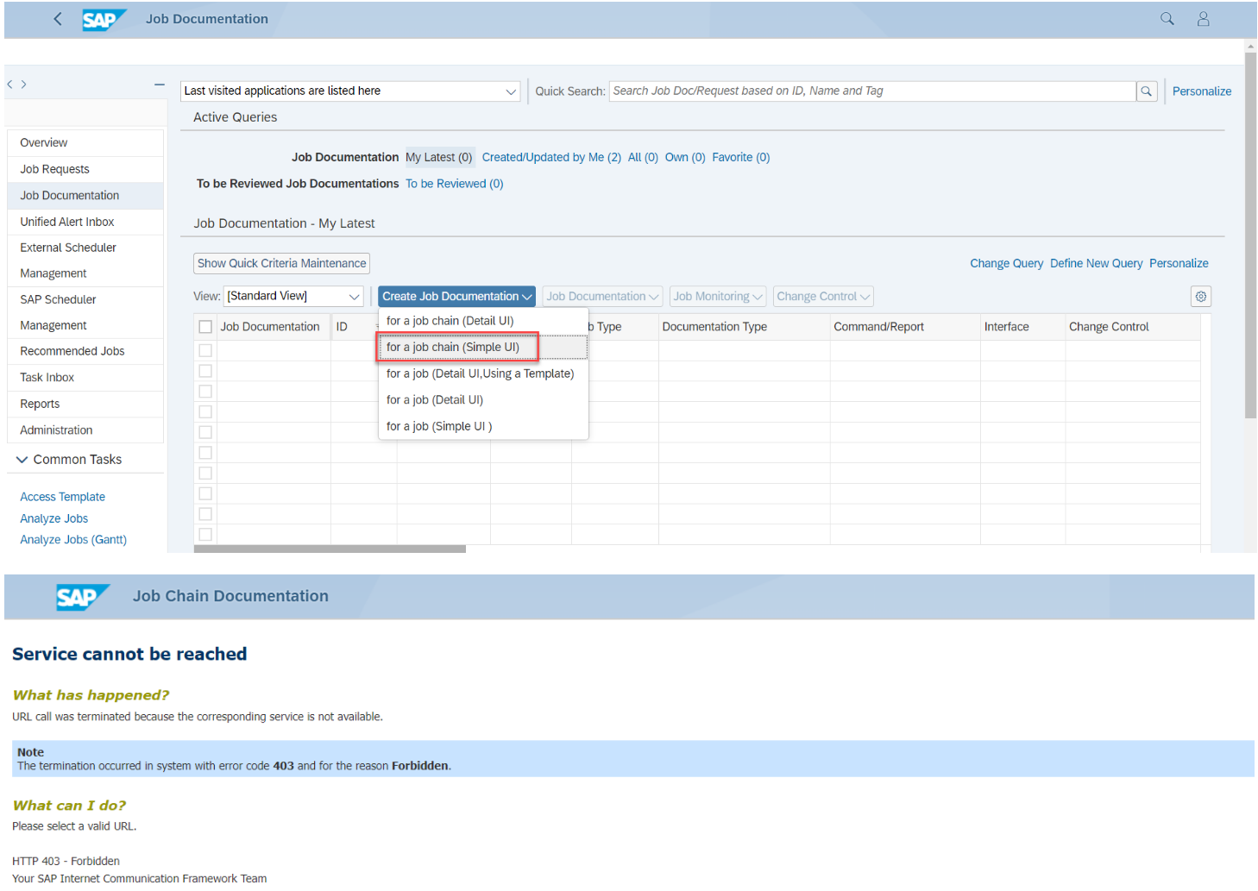Select Own (0) query

tap(685, 158)
